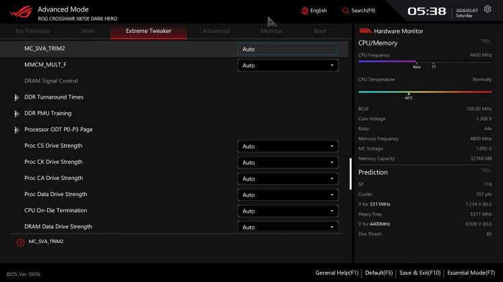This screenshot has width=503, height=282.
Task: Switch to the Advanced tab
Action: [x=215, y=31]
